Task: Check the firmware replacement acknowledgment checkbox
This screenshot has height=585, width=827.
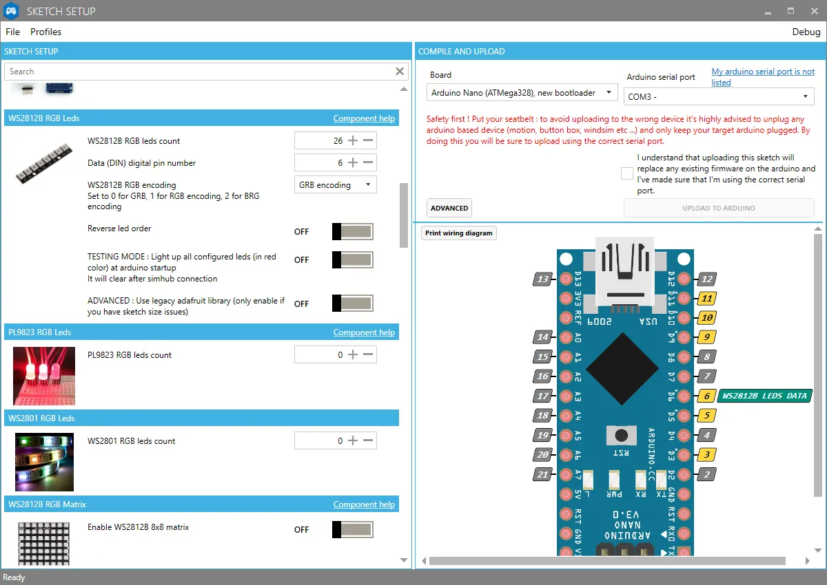Action: coord(626,173)
